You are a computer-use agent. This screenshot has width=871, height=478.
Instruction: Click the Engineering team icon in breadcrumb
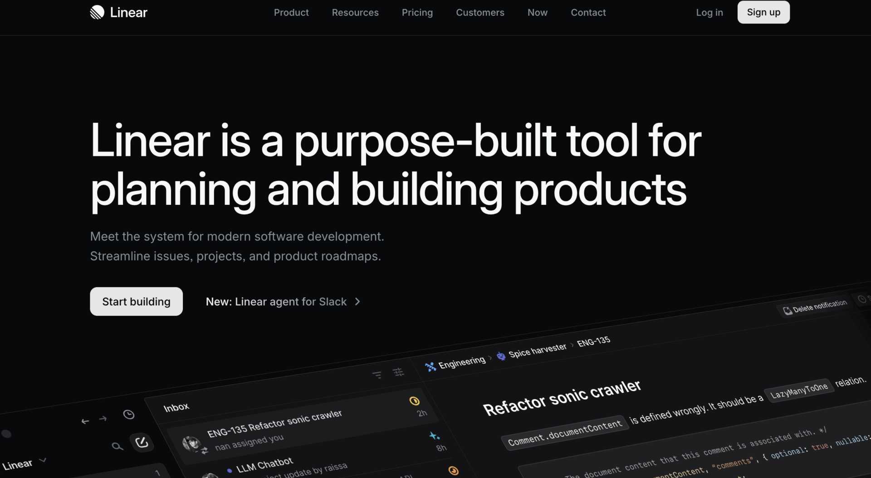(x=430, y=367)
